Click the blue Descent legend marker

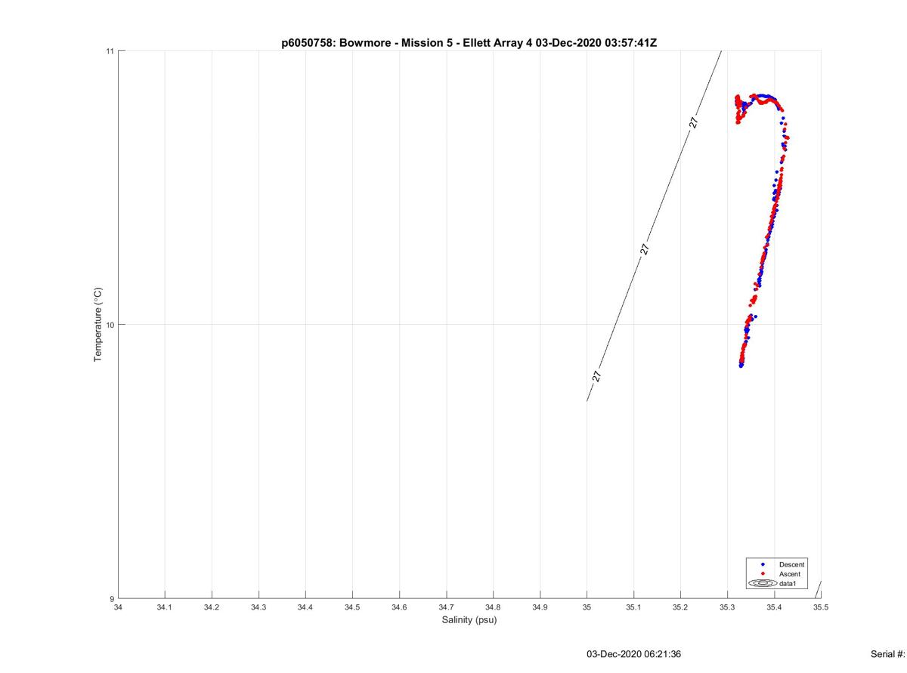click(763, 564)
